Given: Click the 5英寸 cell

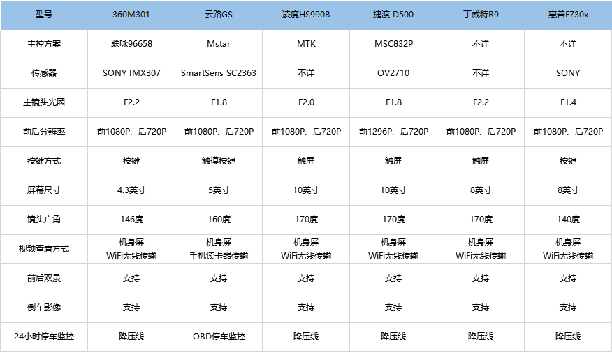Looking at the screenshot, I should (219, 190).
